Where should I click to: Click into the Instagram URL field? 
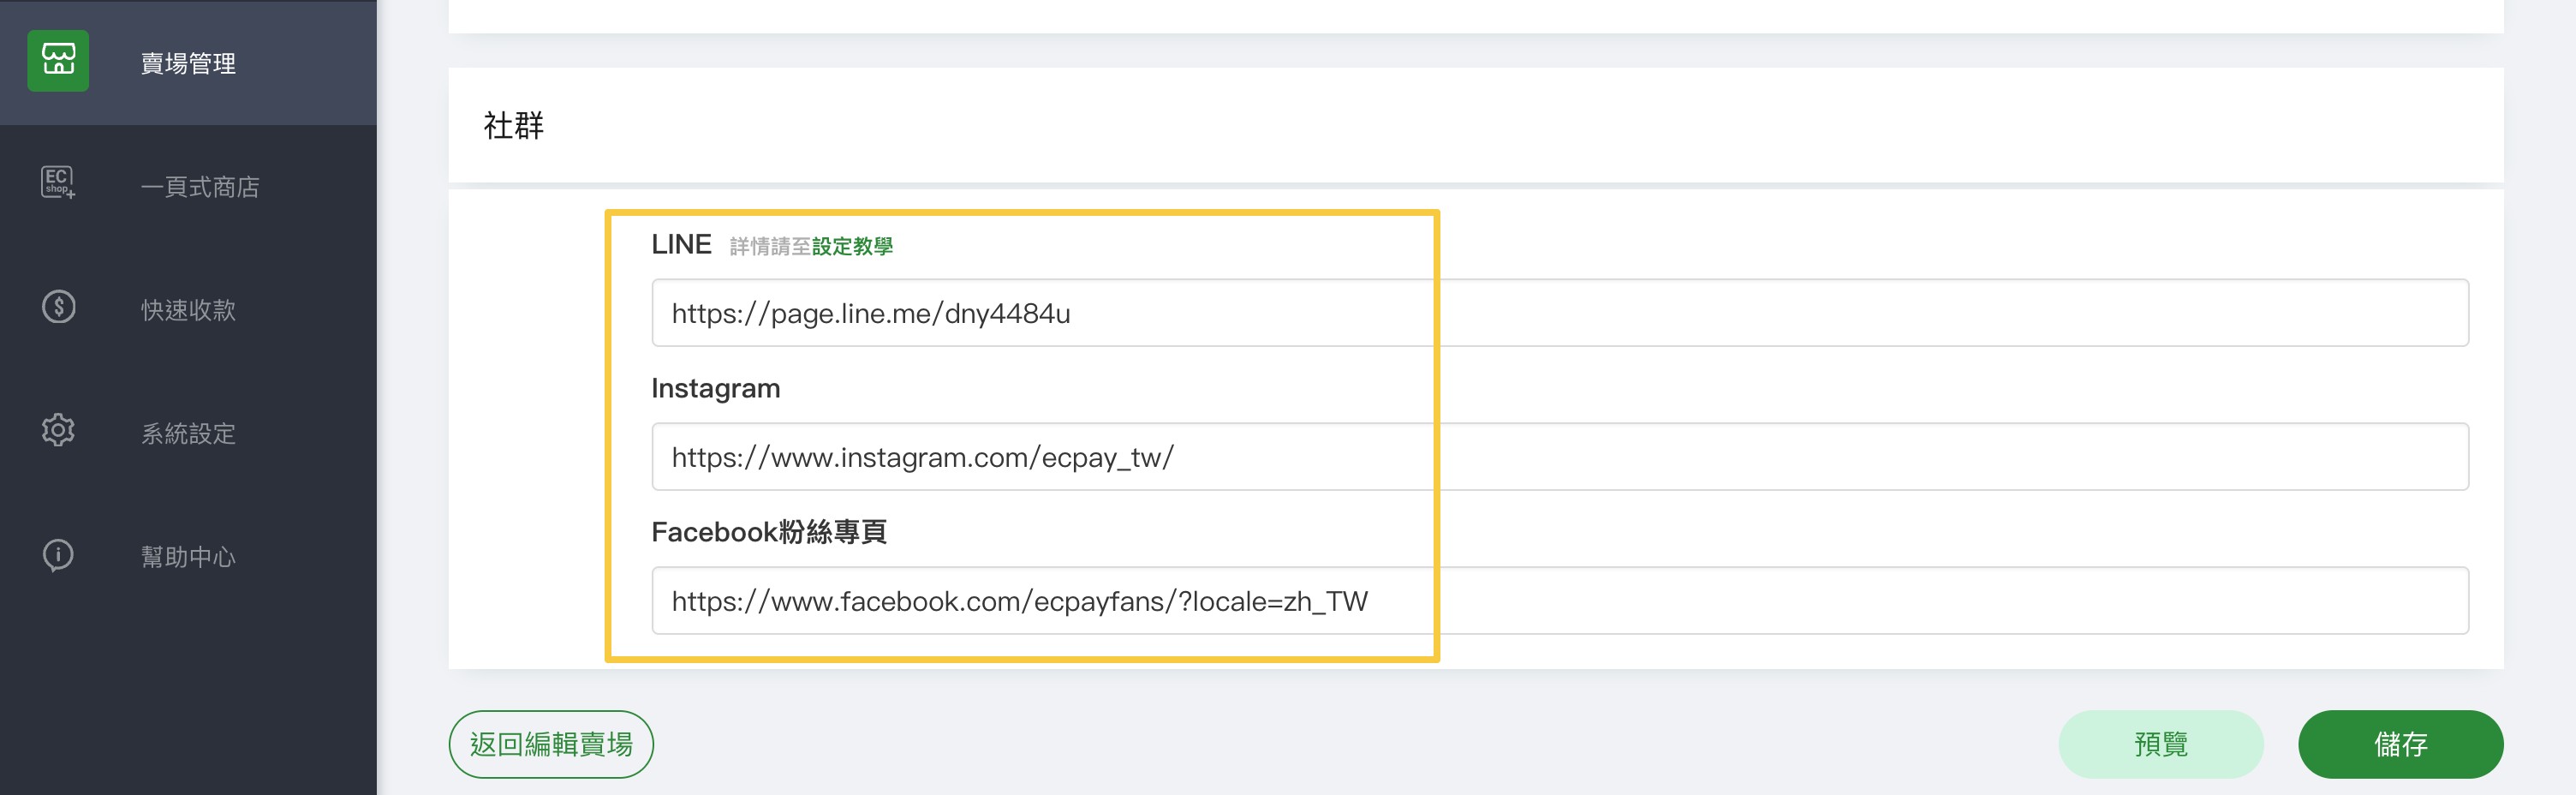(1559, 457)
